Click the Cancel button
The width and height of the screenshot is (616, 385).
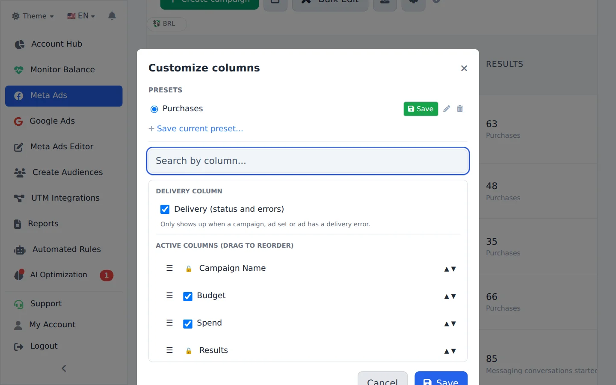coord(382,379)
